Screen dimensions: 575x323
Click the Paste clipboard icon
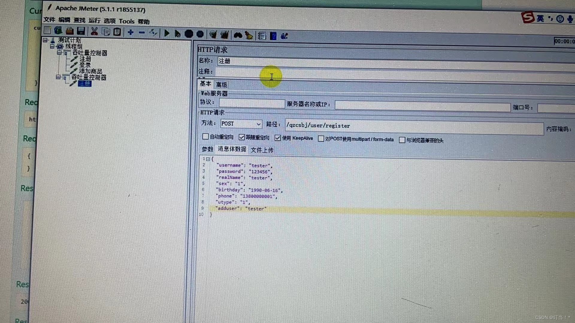[117, 32]
